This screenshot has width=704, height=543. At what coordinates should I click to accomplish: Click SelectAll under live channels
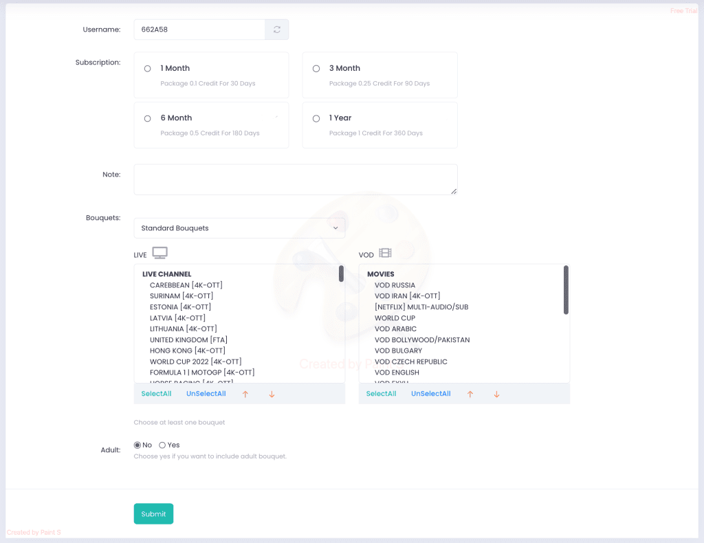[156, 394]
